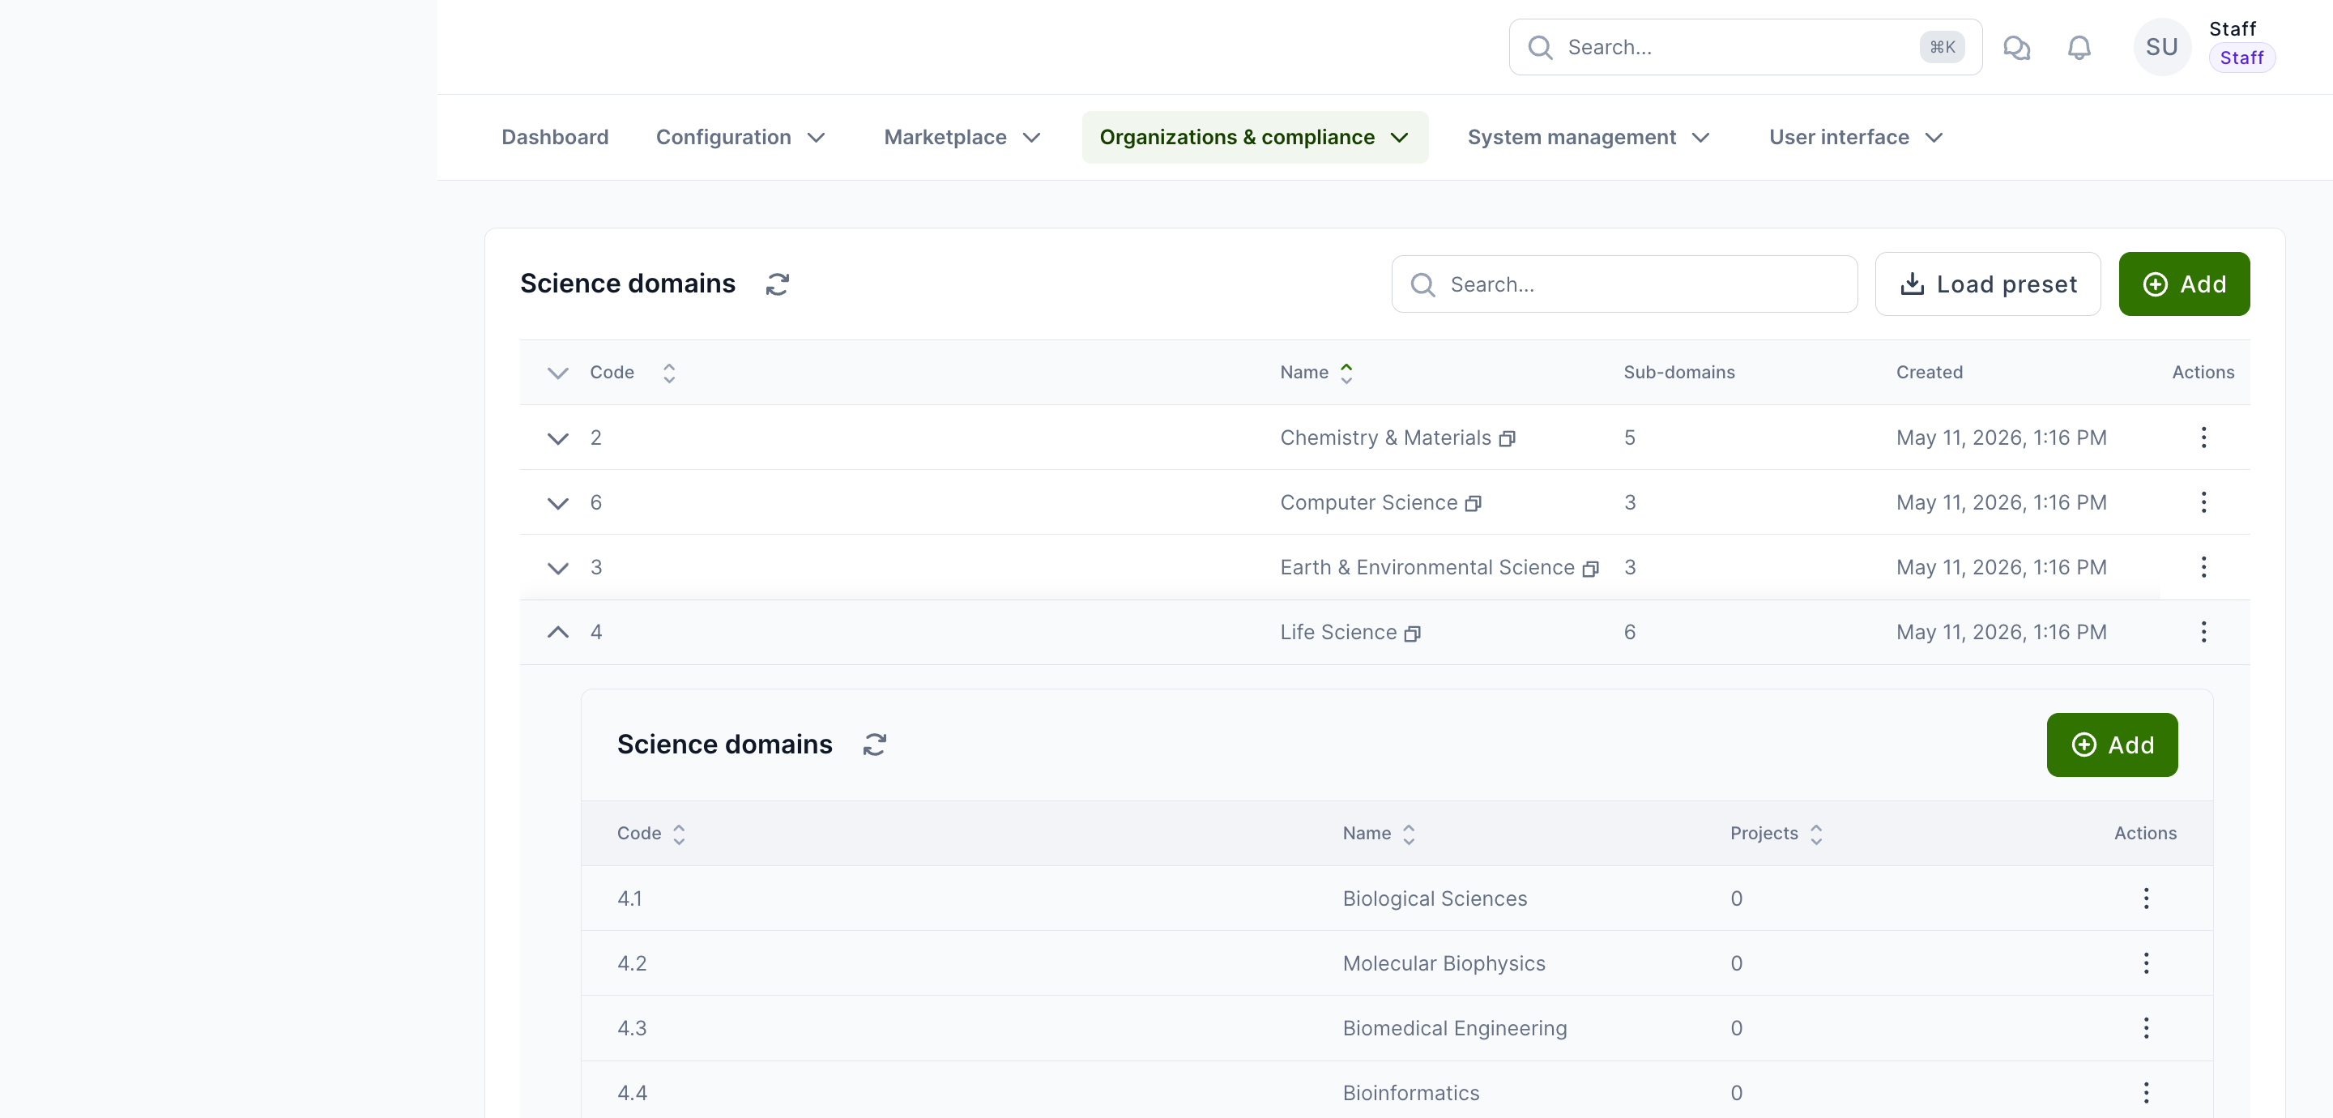Refresh the top Science domains table
Screen dimensions: 2333x1118
777,284
